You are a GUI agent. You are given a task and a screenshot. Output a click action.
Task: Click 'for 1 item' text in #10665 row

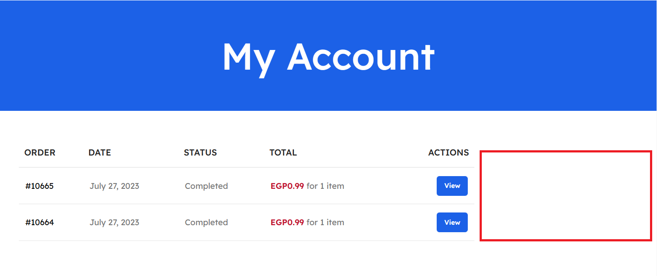(325, 186)
